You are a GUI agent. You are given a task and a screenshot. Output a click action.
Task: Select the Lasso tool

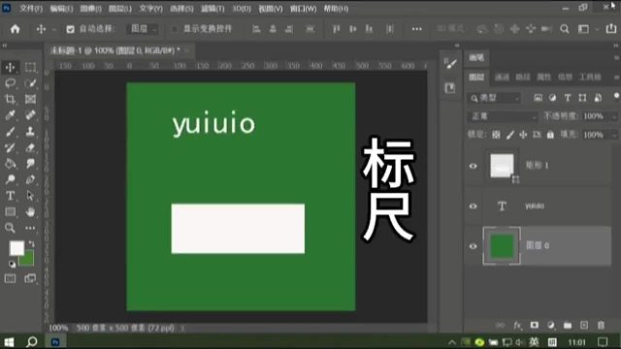pos(11,83)
